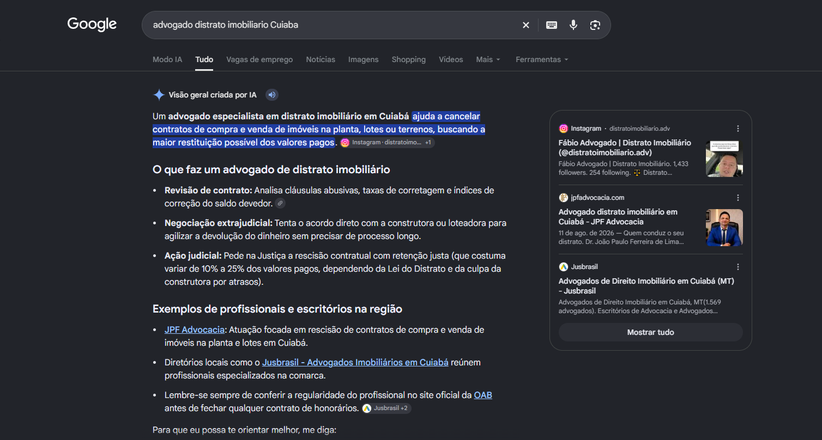Screen dimensions: 822x440
Task: Open the on-screen keyboard input tool
Action: pyautogui.click(x=552, y=25)
